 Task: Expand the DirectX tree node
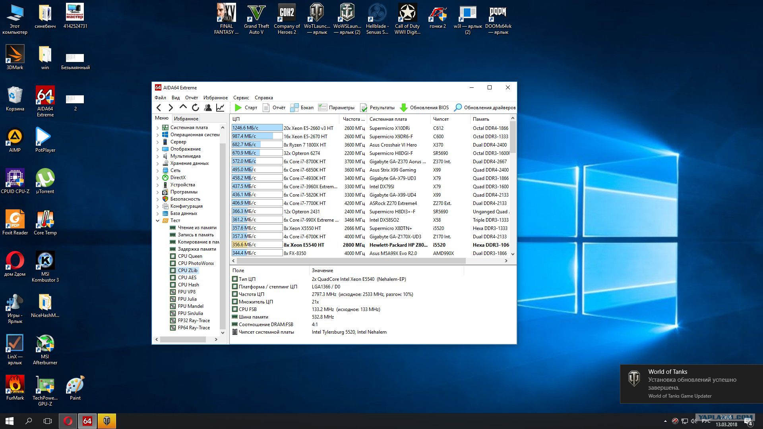click(157, 178)
